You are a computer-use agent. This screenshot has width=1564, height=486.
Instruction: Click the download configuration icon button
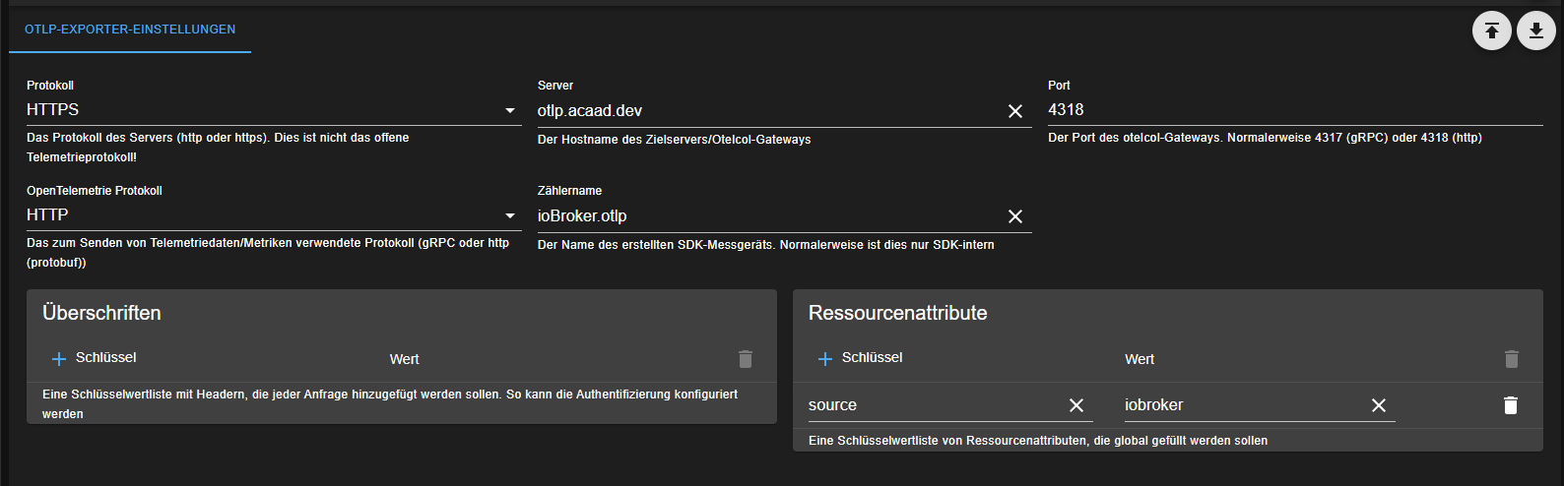click(x=1535, y=31)
